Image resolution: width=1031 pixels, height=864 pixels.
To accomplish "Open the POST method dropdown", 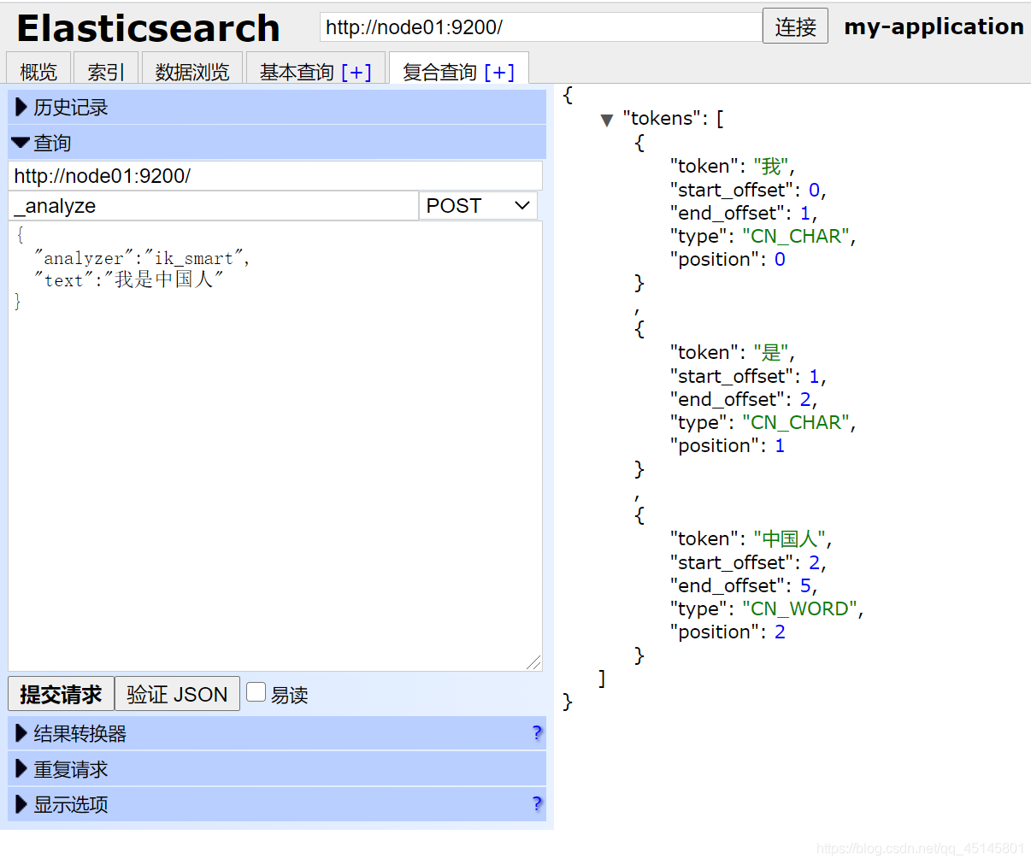I will click(x=478, y=206).
